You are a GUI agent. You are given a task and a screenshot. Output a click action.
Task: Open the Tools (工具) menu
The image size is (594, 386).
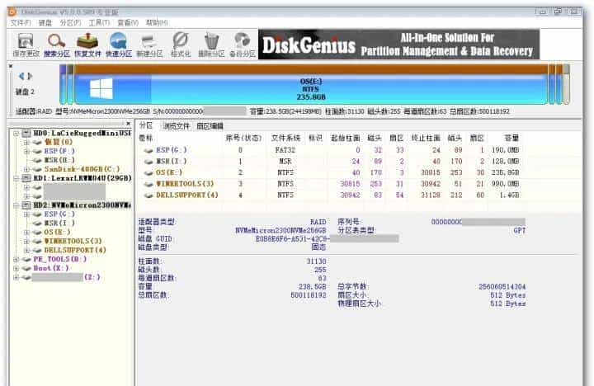click(99, 23)
